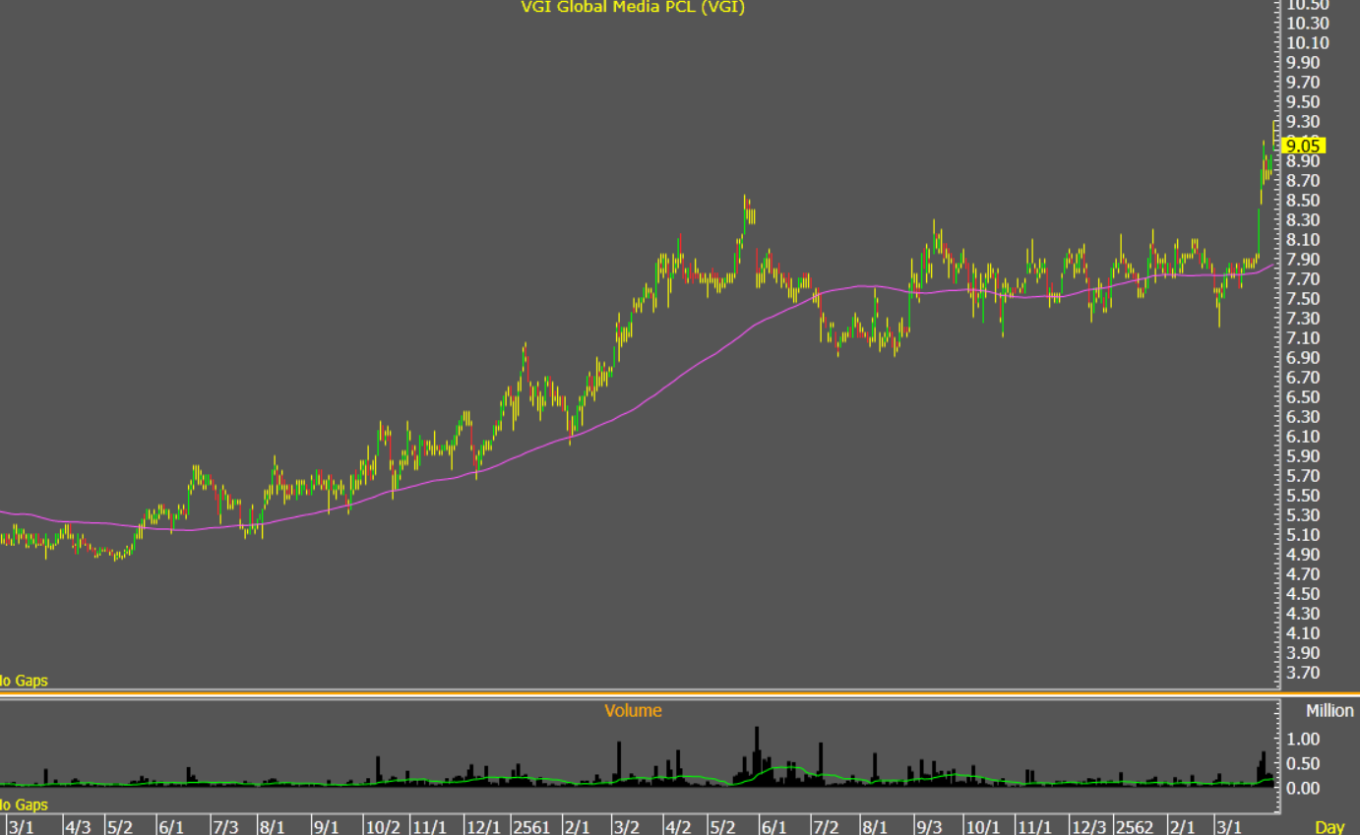The image size is (1360, 835).
Task: Click the 7/2 date label
Action: [x=825, y=827]
